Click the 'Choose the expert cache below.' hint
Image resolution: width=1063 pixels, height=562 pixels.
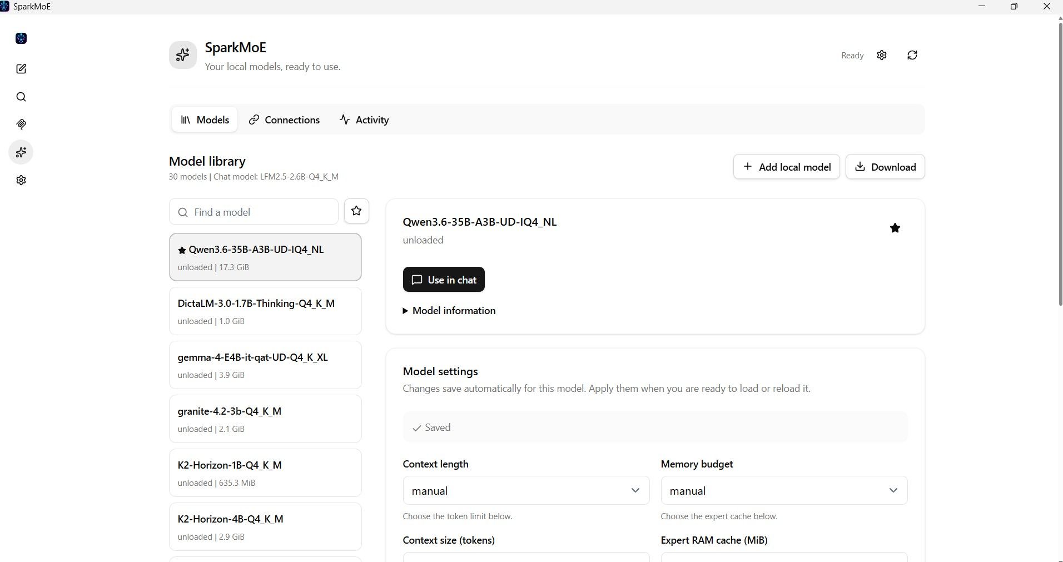click(719, 516)
